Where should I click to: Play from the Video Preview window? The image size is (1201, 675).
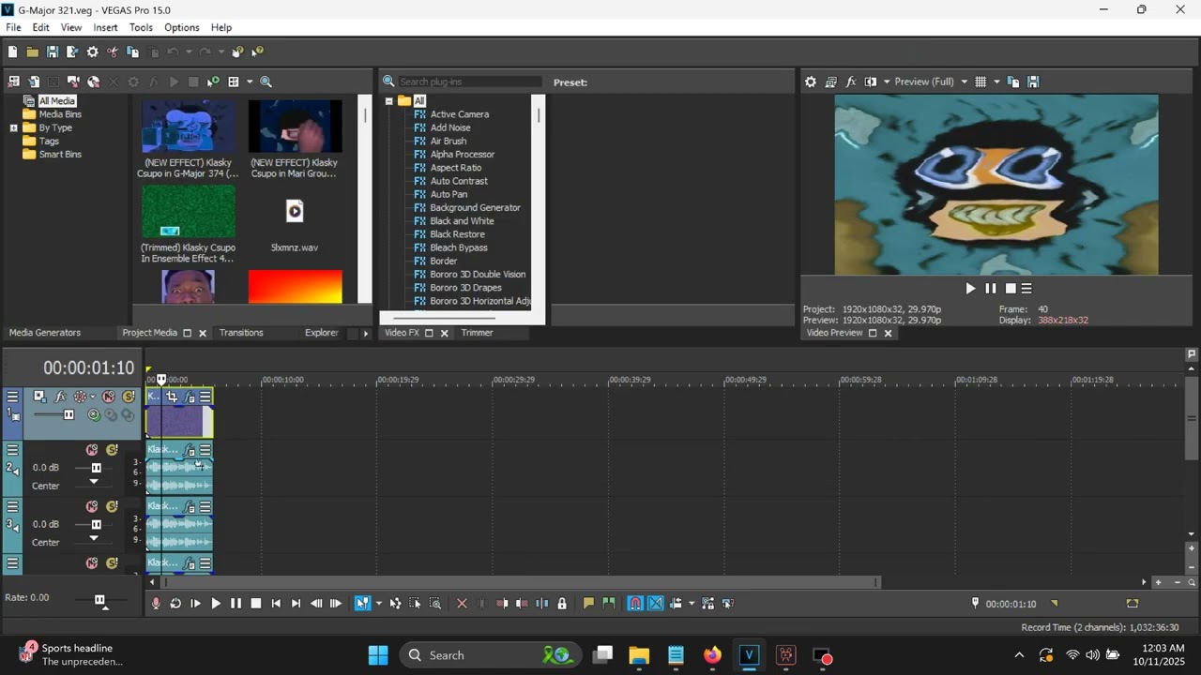pyautogui.click(x=970, y=289)
